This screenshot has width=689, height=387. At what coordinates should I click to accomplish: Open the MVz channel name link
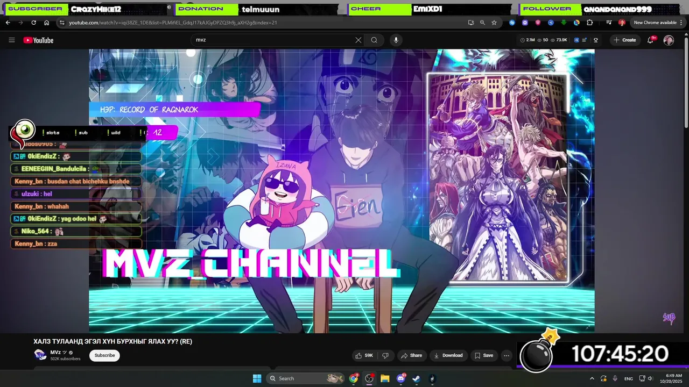(x=58, y=352)
